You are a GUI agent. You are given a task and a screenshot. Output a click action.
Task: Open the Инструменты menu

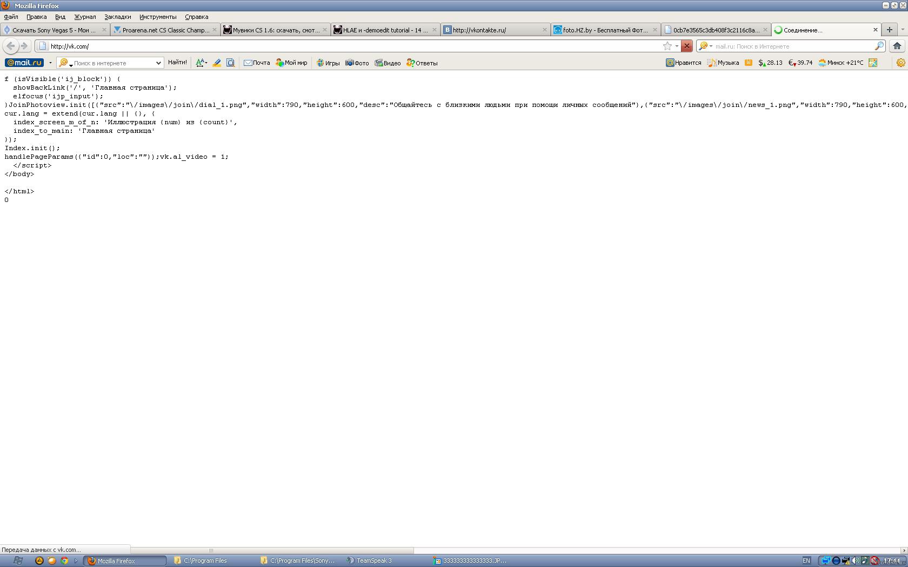coord(158,17)
